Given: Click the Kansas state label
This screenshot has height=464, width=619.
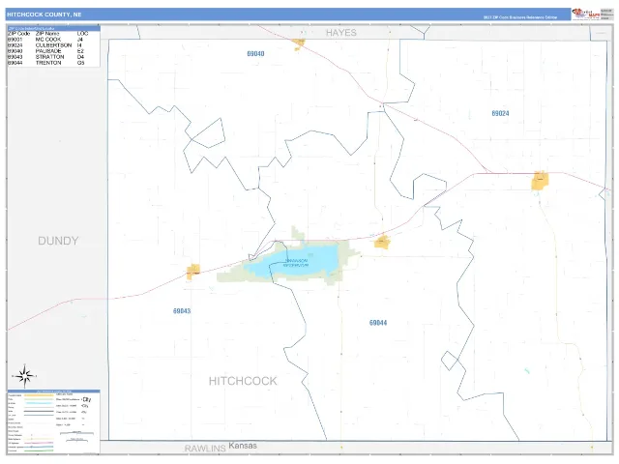Looking at the screenshot, I should 243,446.
